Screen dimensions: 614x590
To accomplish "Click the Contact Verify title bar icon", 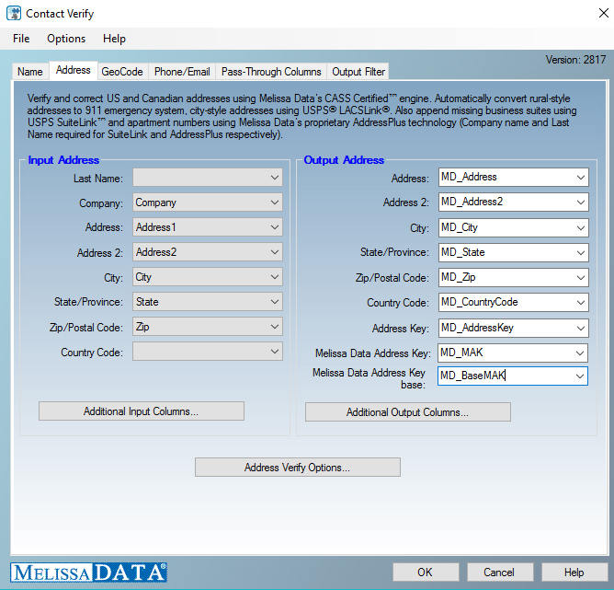I will (14, 13).
